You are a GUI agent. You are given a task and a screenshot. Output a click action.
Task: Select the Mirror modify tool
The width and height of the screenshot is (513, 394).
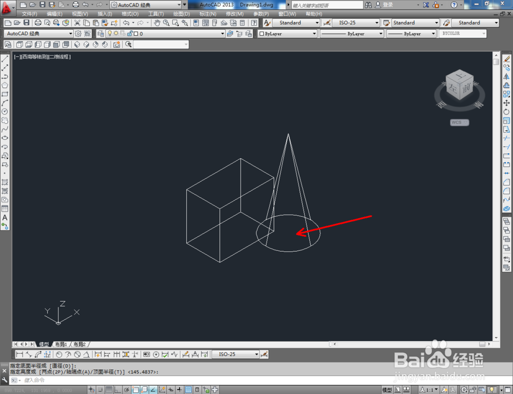(x=506, y=76)
